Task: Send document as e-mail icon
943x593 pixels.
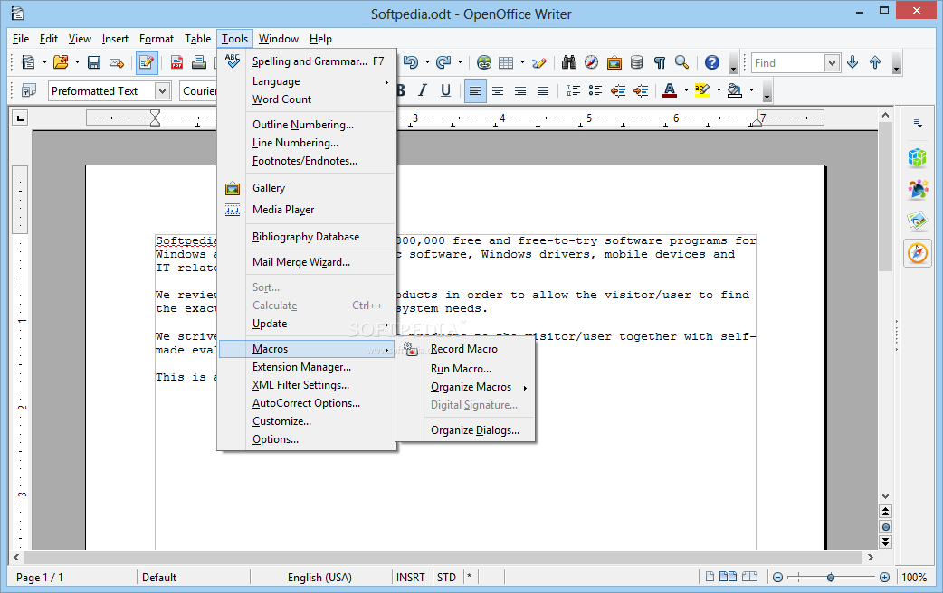Action: point(117,62)
